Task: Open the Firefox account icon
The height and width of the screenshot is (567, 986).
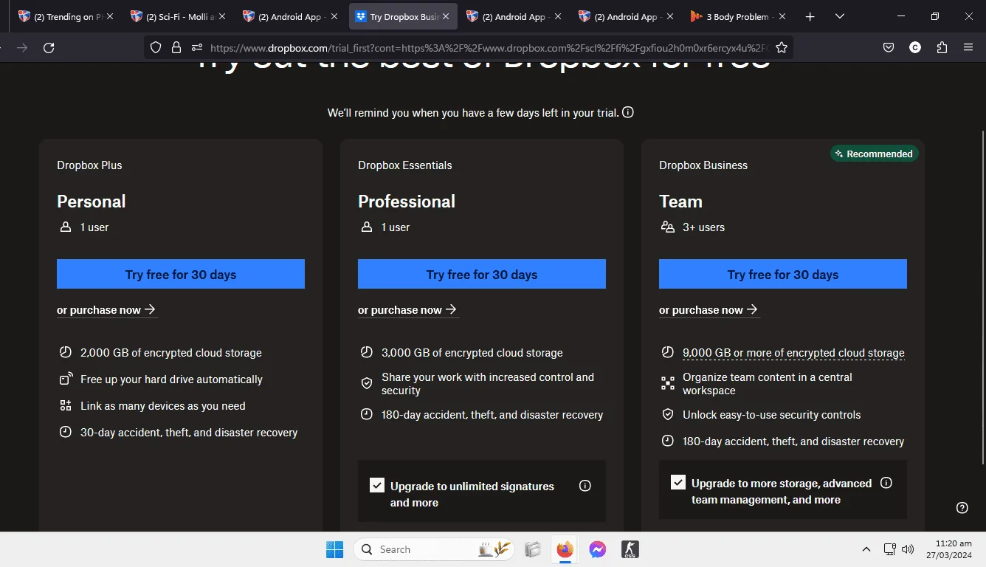Action: [x=915, y=48]
